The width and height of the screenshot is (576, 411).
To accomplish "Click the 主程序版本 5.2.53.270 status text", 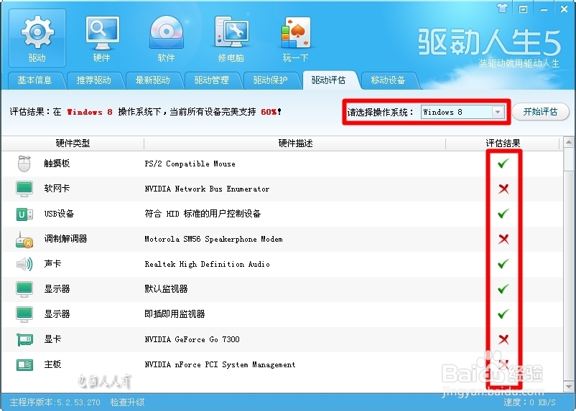I will (x=55, y=402).
